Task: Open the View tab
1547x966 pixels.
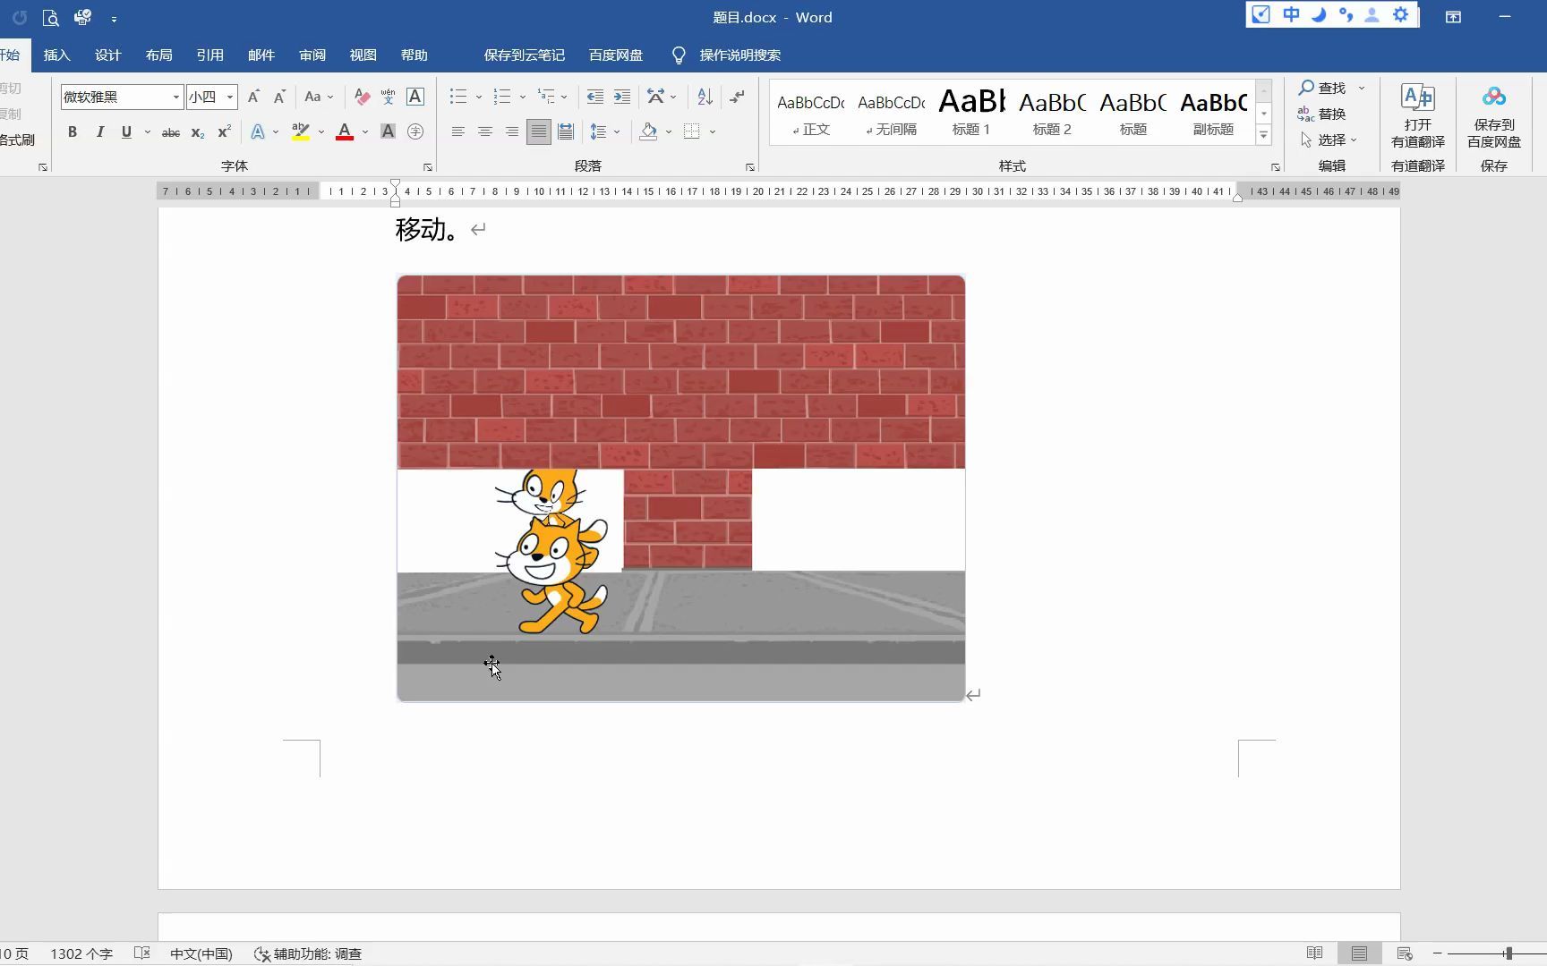Action: click(x=363, y=55)
